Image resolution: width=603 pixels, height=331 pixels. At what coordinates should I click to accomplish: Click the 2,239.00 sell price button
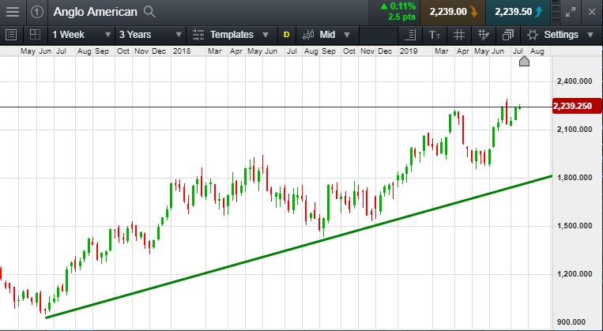454,12
